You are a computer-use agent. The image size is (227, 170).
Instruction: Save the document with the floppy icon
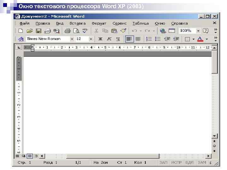[x=38, y=31]
